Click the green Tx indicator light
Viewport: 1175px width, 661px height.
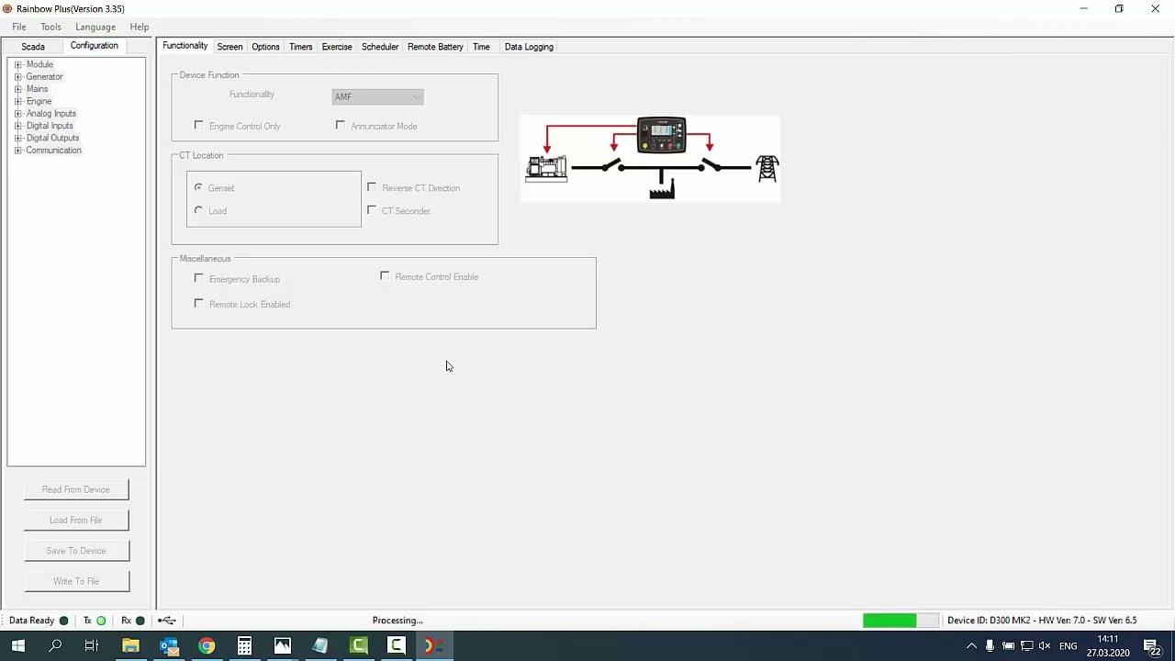tap(101, 621)
